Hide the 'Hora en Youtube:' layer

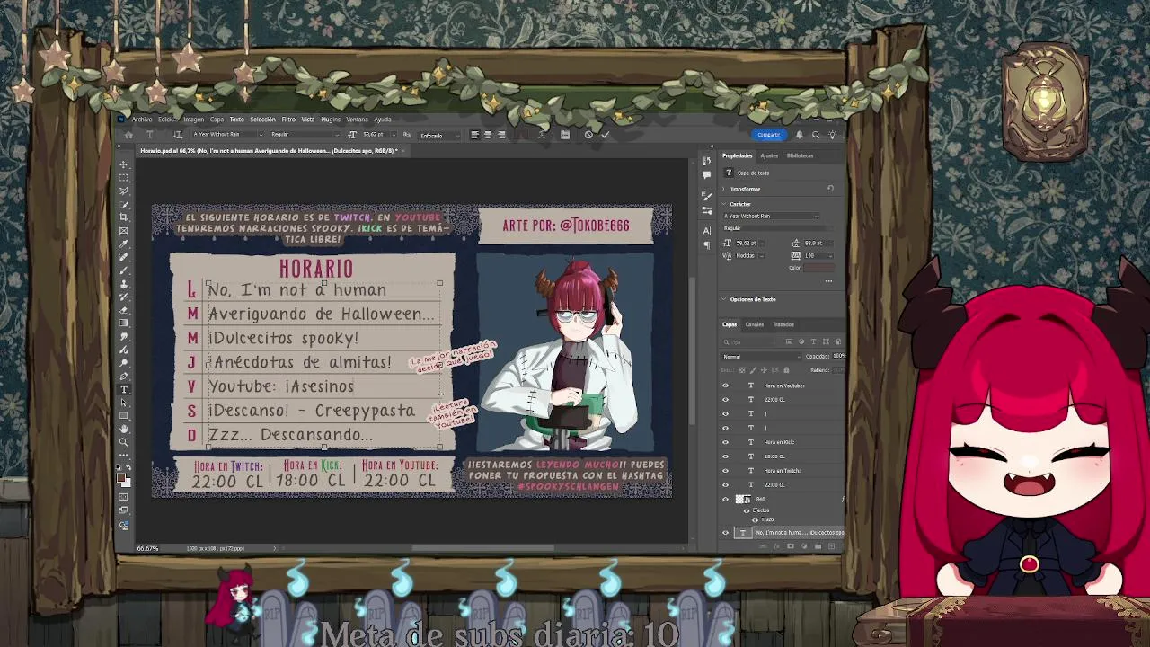point(726,386)
